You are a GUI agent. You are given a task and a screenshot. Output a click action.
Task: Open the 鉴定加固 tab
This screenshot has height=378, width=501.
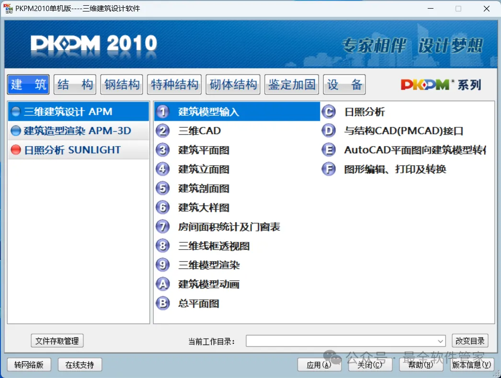click(x=292, y=84)
